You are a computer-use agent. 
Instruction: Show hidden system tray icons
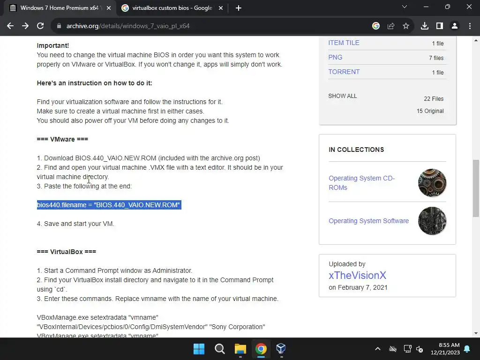[378, 349]
